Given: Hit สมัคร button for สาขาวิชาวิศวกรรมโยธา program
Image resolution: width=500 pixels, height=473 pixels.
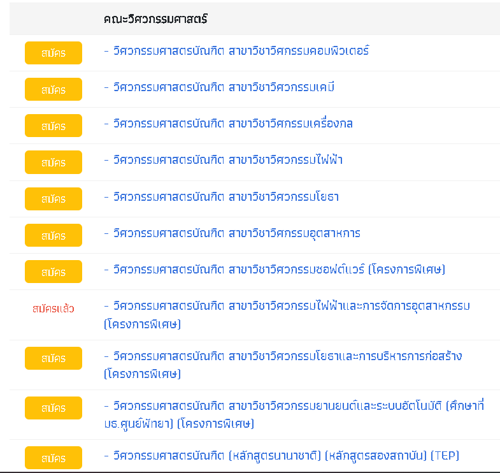Looking at the screenshot, I should pyautogui.click(x=54, y=199).
